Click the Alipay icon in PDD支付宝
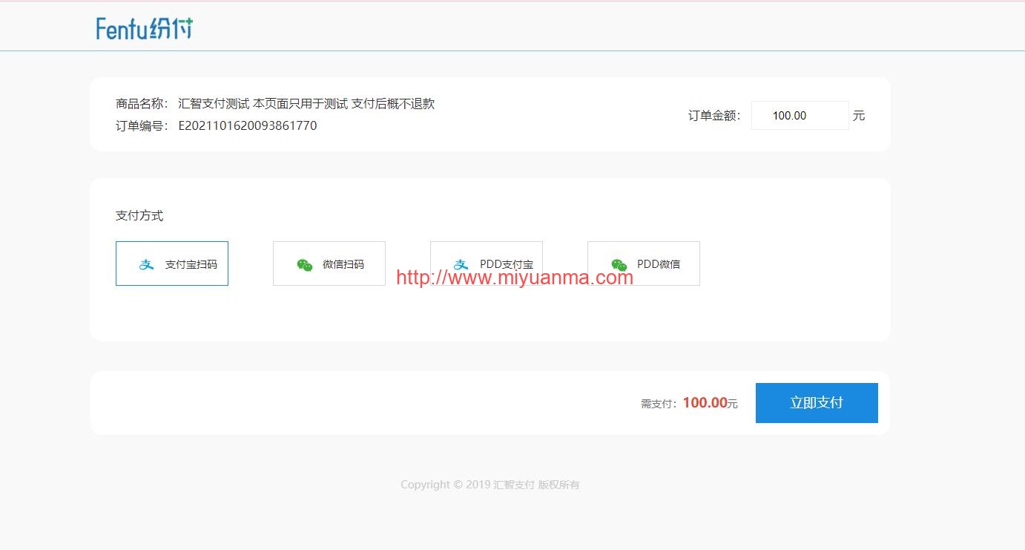1025x550 pixels. point(461,264)
